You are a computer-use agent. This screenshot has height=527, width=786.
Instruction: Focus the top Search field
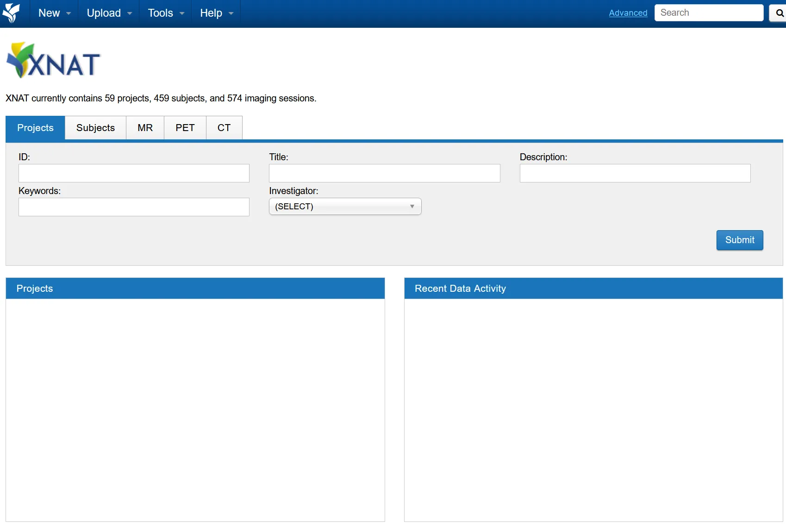click(x=709, y=13)
